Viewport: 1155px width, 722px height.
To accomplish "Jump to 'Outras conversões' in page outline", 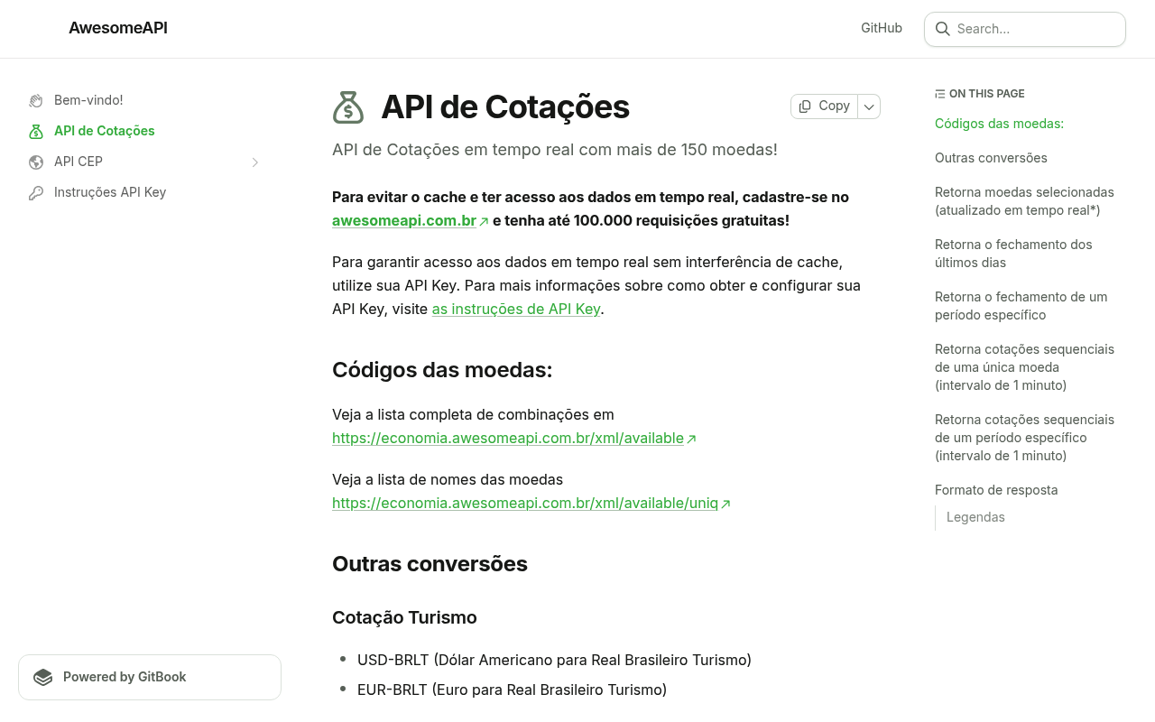I will coord(991,158).
